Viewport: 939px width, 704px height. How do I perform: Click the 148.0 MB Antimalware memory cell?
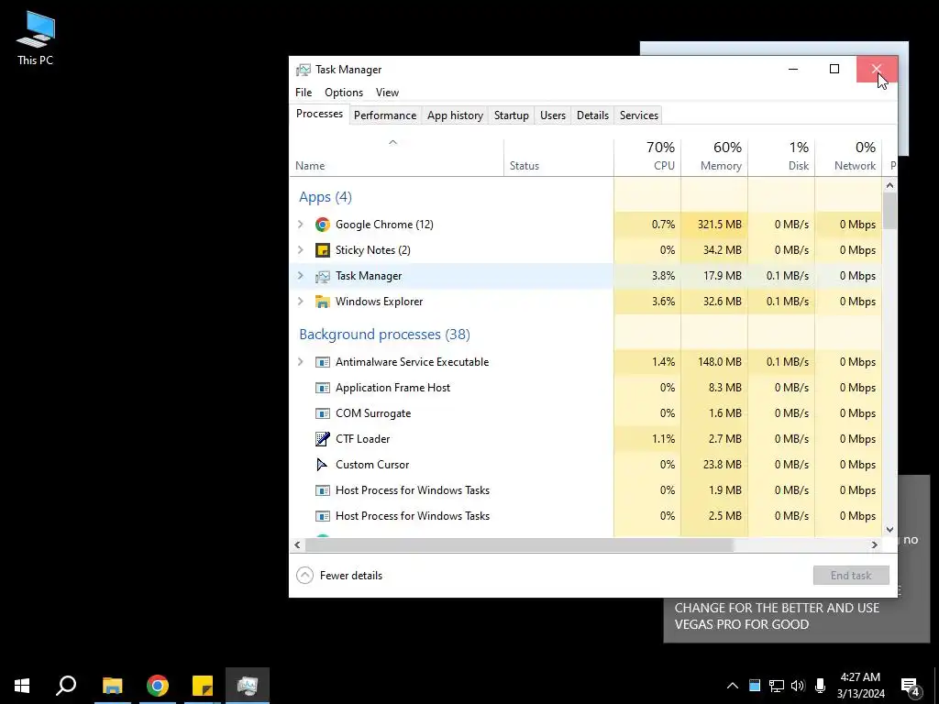pos(714,362)
